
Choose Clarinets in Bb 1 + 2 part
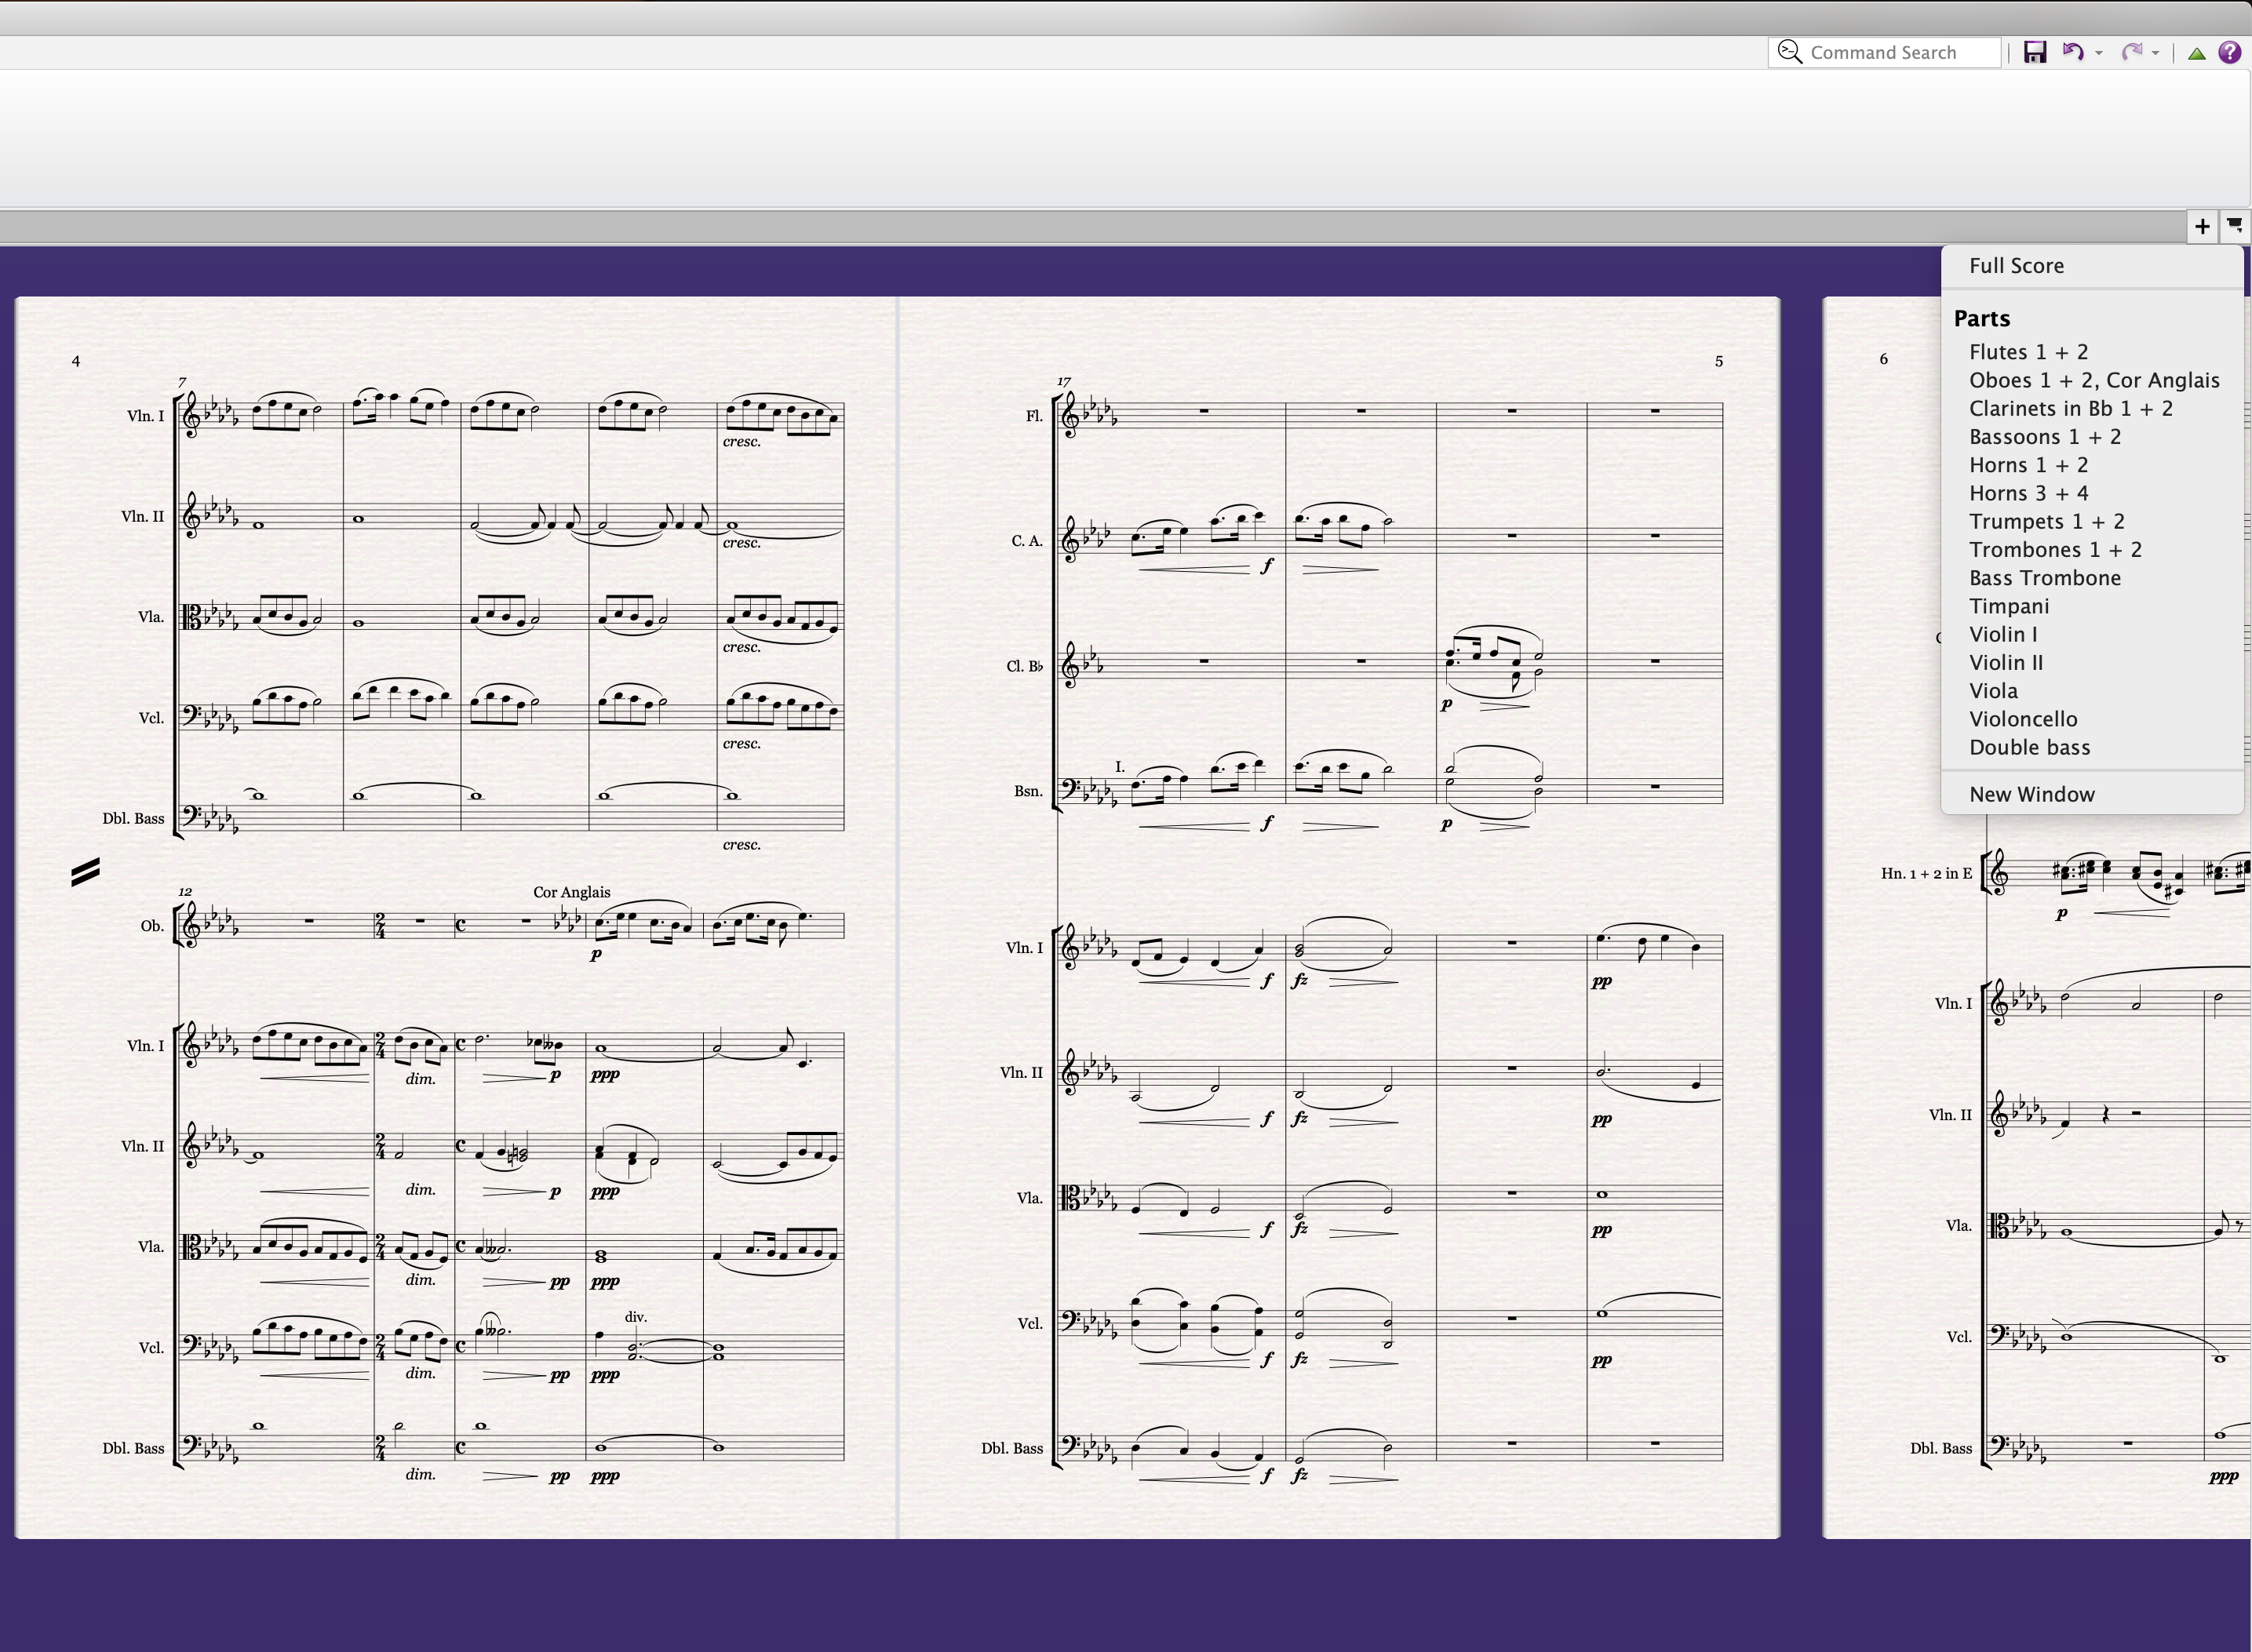coord(2070,408)
